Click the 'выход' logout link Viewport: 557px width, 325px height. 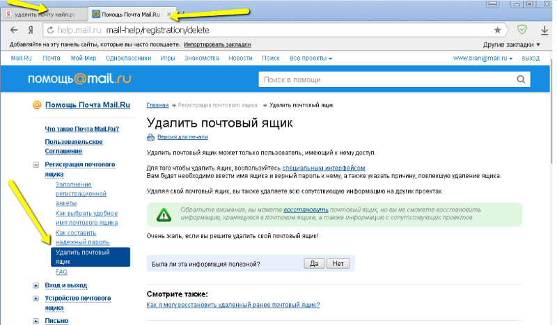click(x=531, y=58)
